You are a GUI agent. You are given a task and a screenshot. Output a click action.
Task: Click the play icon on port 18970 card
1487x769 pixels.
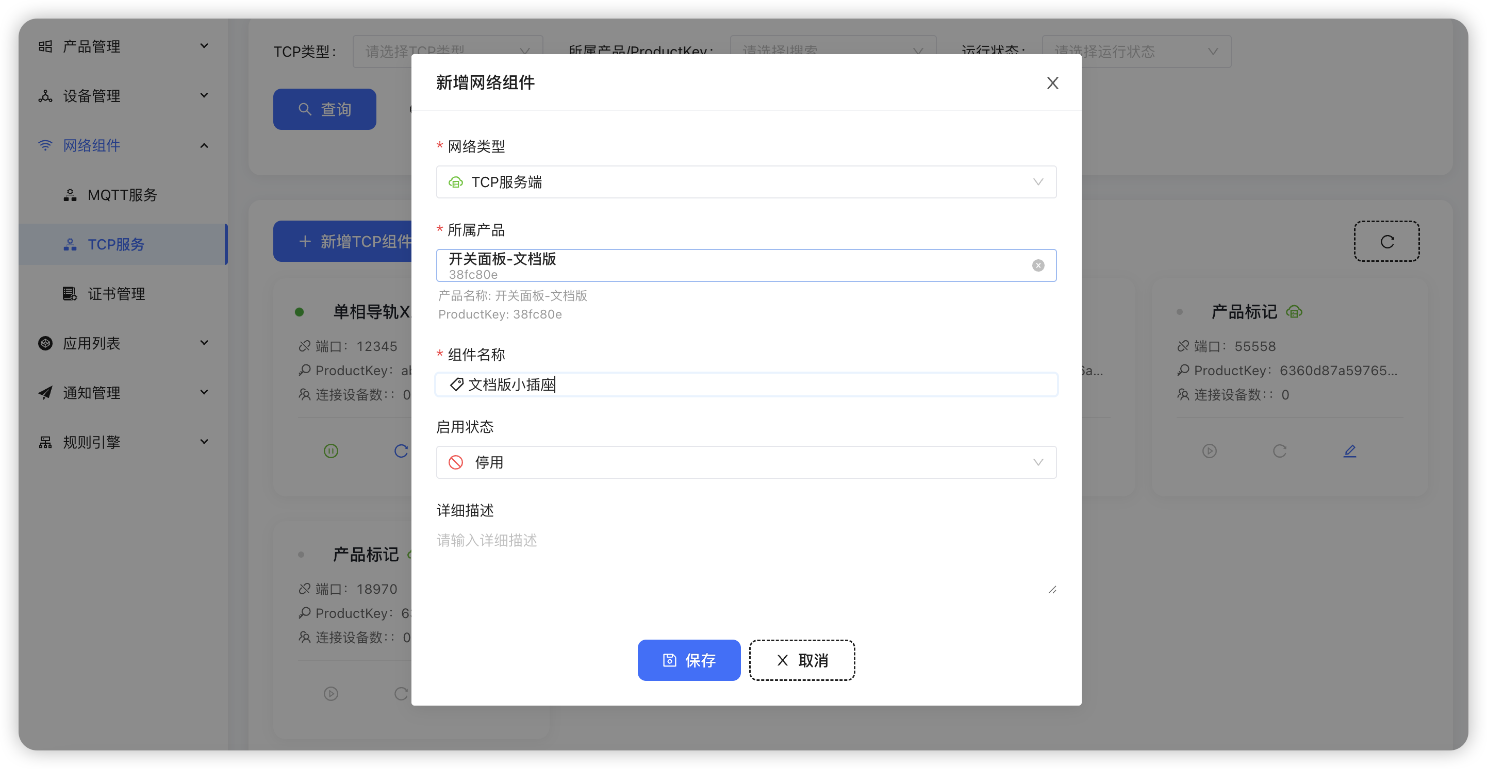pos(331,693)
